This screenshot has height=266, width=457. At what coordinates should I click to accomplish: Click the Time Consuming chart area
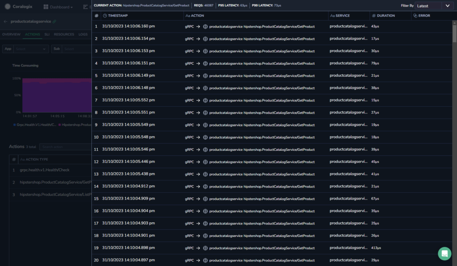click(57, 95)
